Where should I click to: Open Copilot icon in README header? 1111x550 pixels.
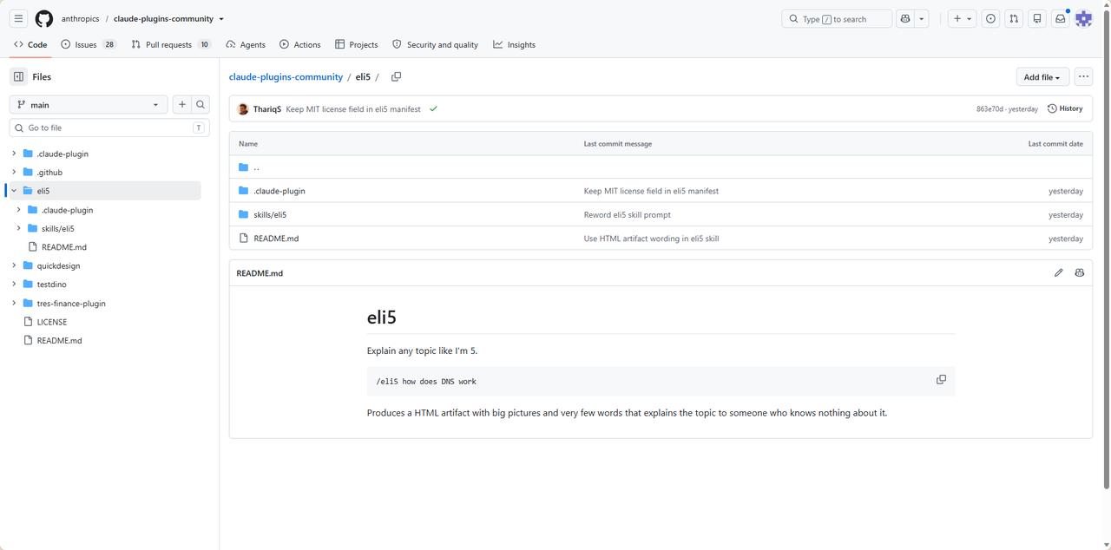click(1079, 272)
